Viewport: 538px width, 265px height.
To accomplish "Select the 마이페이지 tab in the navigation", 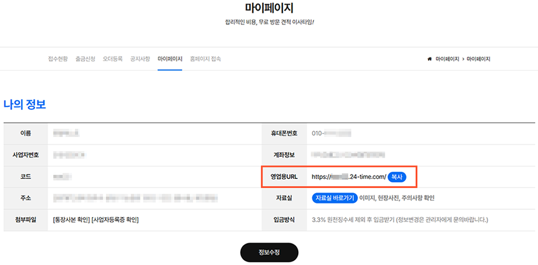I will click(x=170, y=59).
